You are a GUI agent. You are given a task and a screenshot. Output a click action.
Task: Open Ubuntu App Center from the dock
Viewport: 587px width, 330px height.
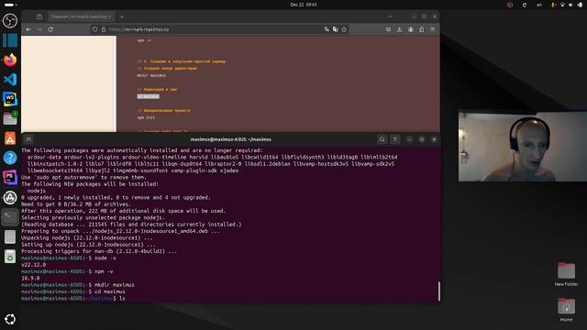tap(10, 138)
